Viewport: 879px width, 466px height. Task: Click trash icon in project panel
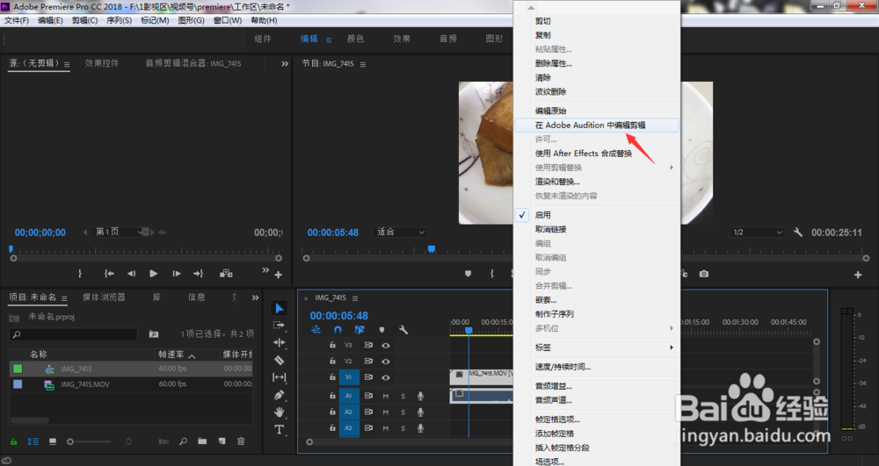241,441
